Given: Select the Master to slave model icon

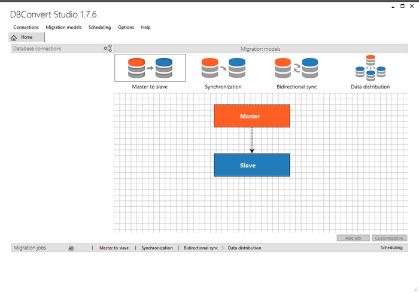Looking at the screenshot, I should [x=150, y=68].
